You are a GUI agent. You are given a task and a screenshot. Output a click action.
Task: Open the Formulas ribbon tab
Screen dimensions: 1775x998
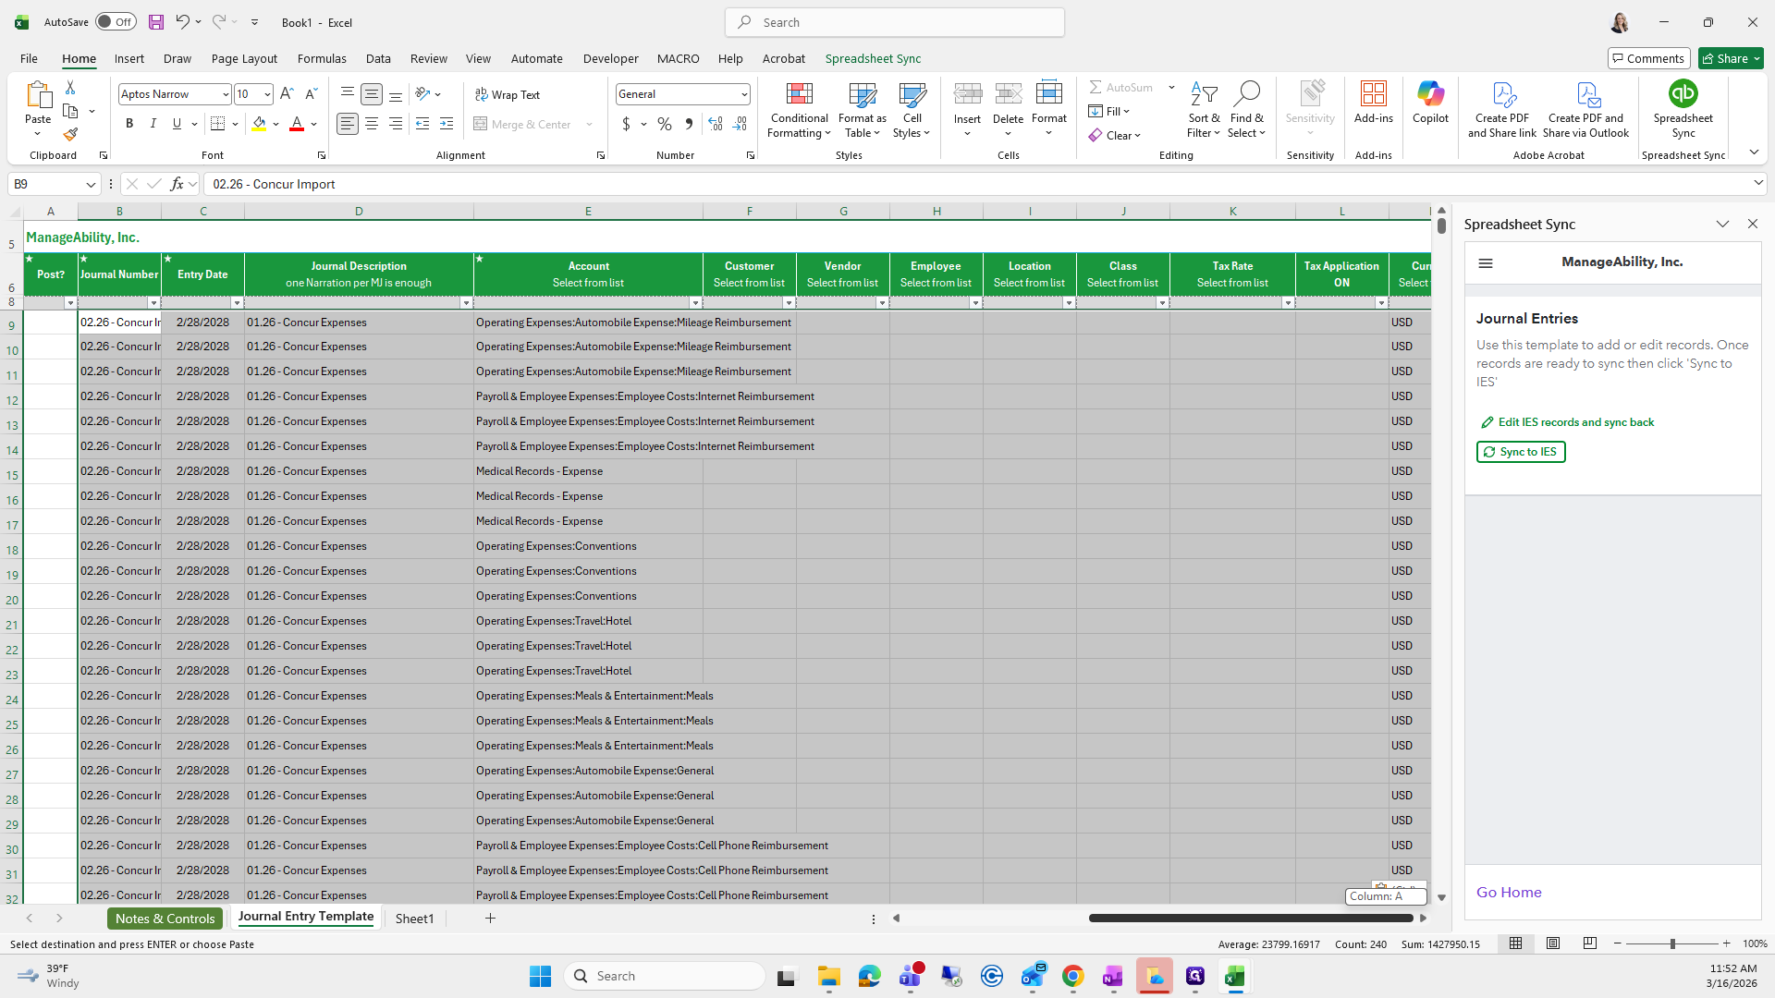(322, 58)
